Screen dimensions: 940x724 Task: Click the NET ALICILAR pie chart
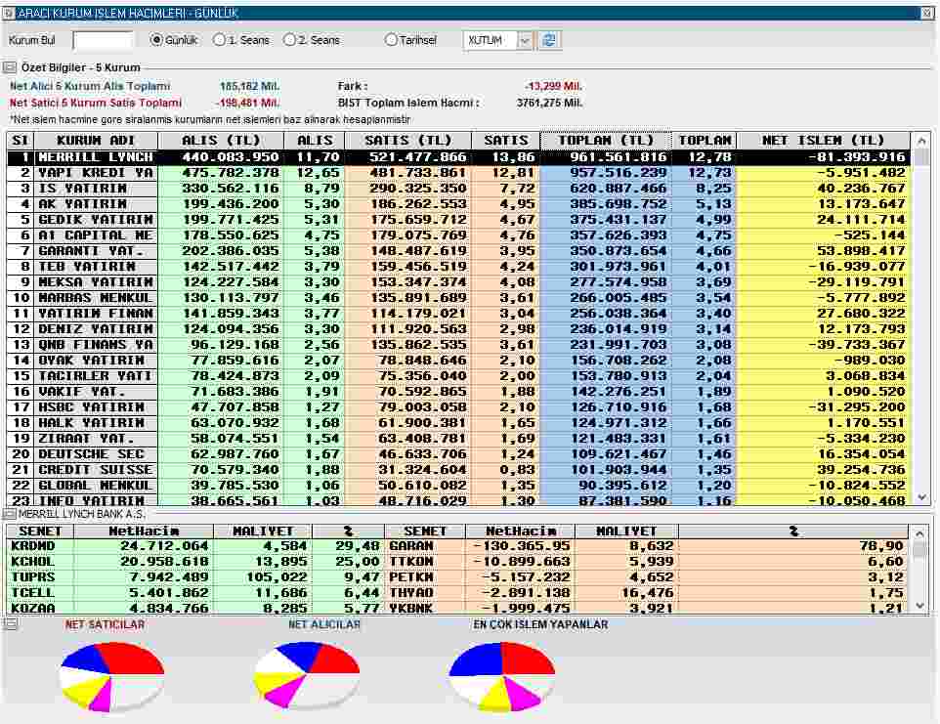click(x=307, y=676)
